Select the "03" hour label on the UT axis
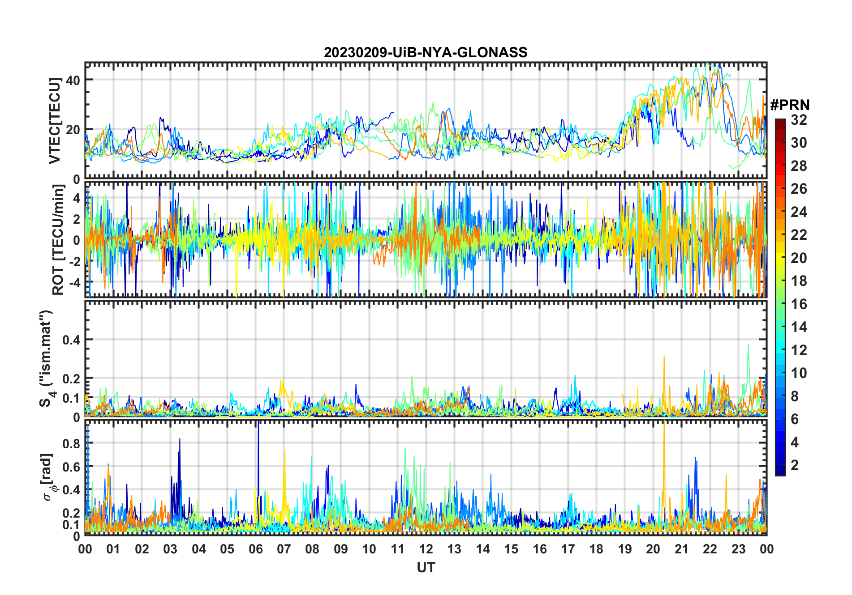The height and width of the screenshot is (595, 852). (170, 549)
